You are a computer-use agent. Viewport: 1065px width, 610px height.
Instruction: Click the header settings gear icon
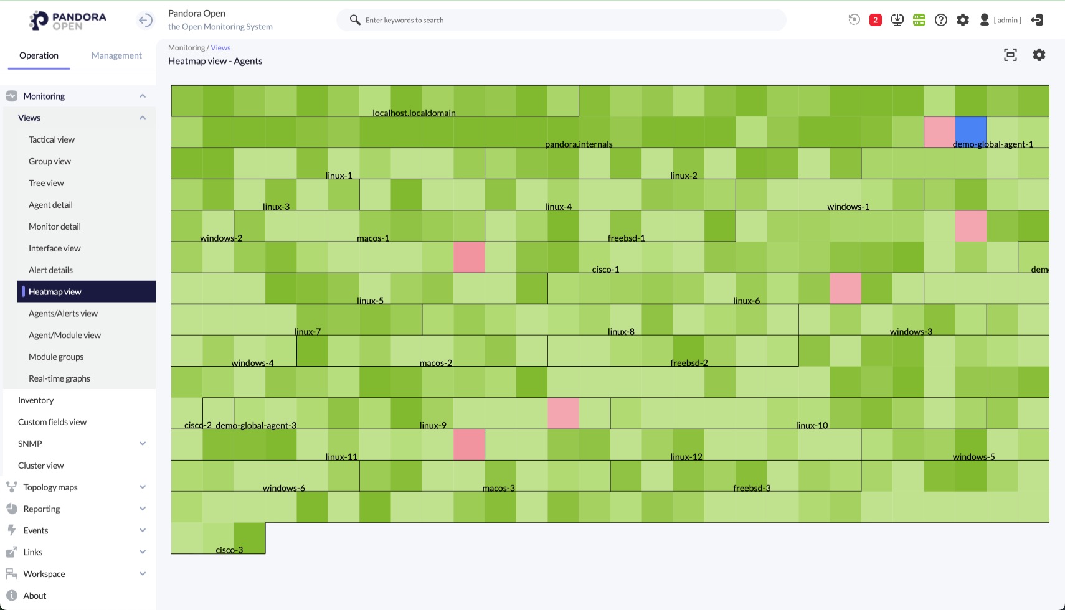tap(963, 20)
